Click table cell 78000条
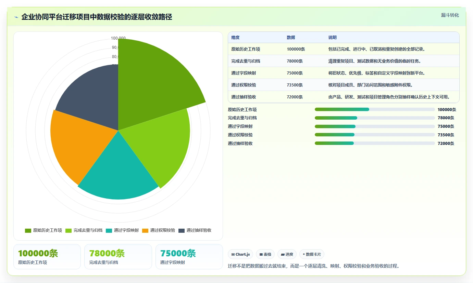473x283 pixels. tap(295, 61)
